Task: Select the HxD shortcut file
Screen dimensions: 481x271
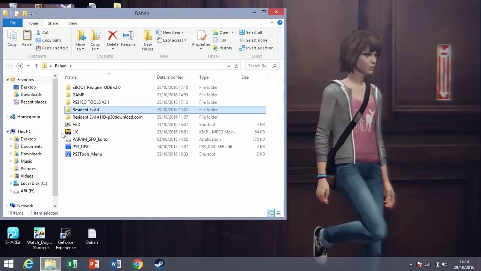Action: [165, 124]
